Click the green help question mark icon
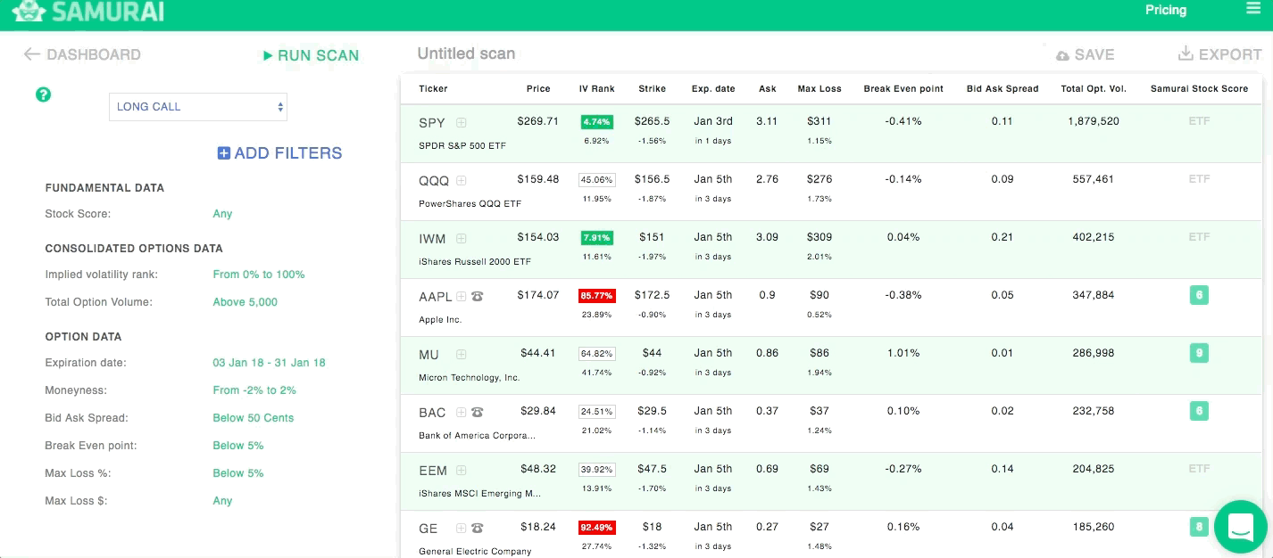The width and height of the screenshot is (1273, 558). [43, 94]
